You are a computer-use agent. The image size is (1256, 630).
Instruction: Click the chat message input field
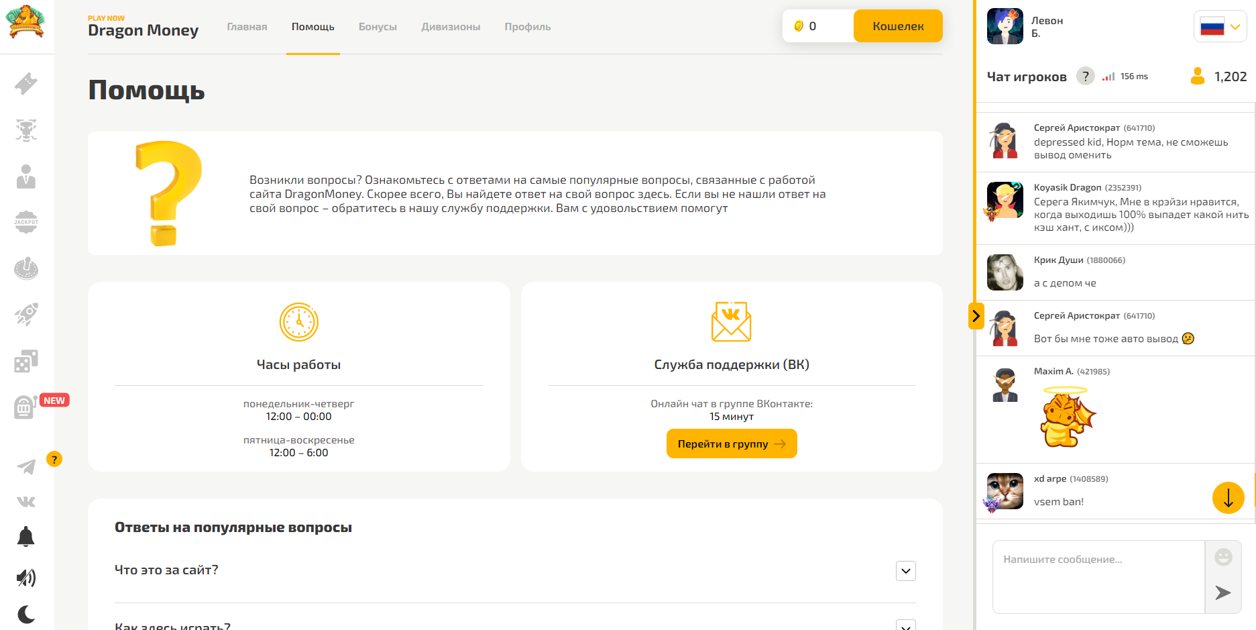tap(1098, 576)
